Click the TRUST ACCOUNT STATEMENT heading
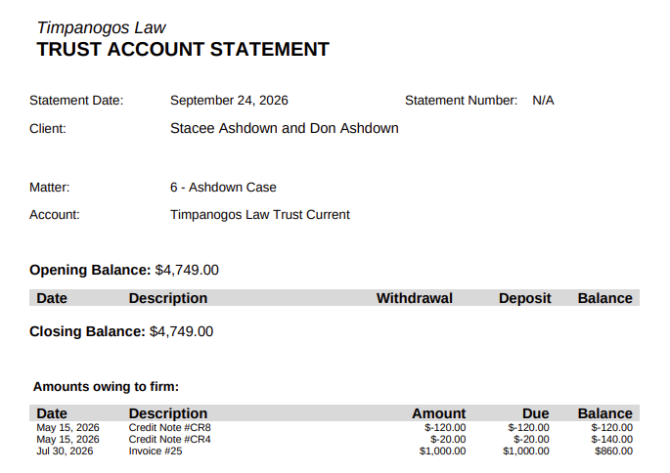 tap(183, 49)
